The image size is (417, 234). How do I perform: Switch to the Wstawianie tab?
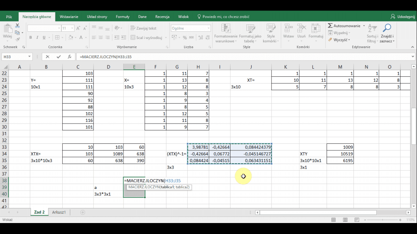(x=69, y=17)
